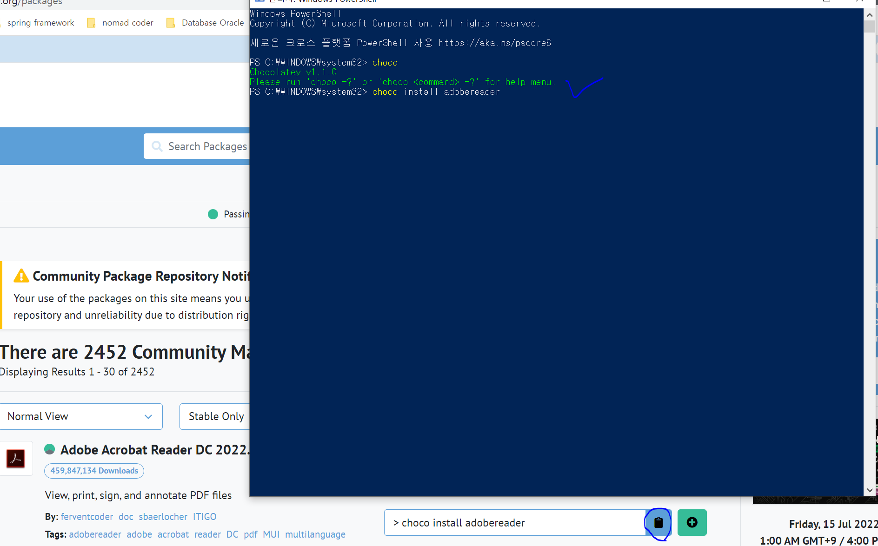Click the 459,847,134 Downloads badge
878x546 pixels.
pos(94,471)
